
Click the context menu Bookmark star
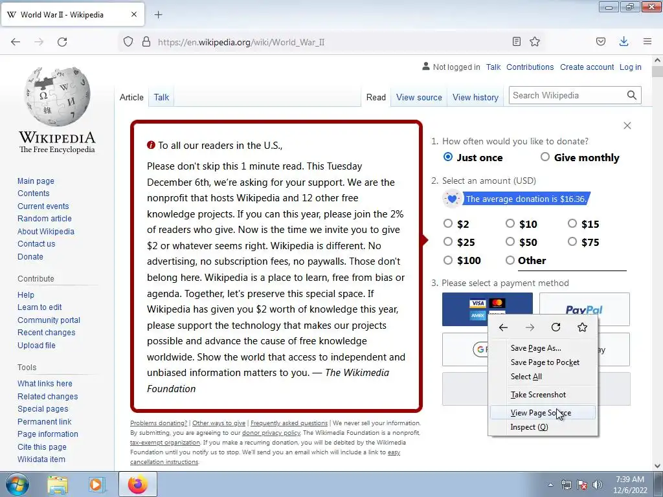point(583,327)
